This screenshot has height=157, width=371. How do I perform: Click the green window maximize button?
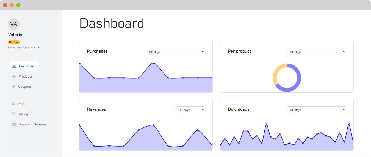(18, 5)
